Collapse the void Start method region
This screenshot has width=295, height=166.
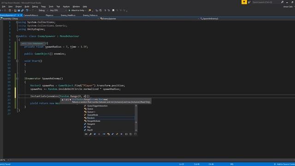click(17, 61)
